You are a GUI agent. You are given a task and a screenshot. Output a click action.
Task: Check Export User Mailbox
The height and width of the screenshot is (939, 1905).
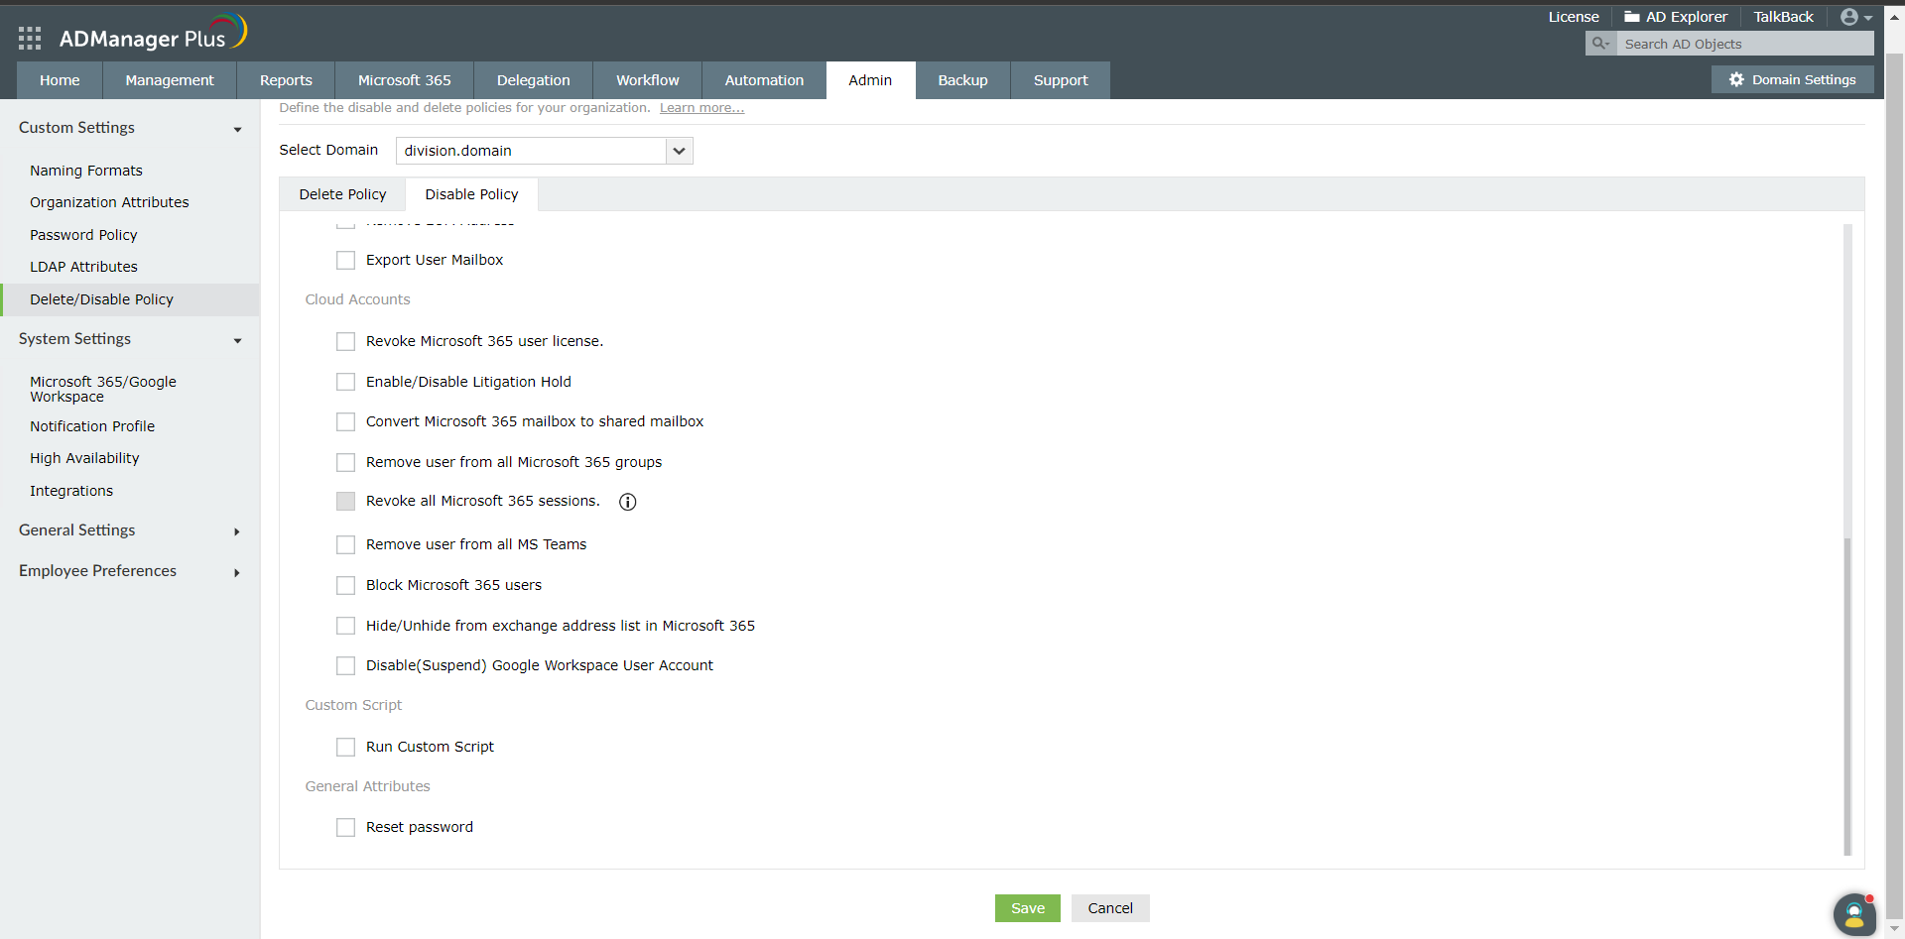click(x=345, y=260)
